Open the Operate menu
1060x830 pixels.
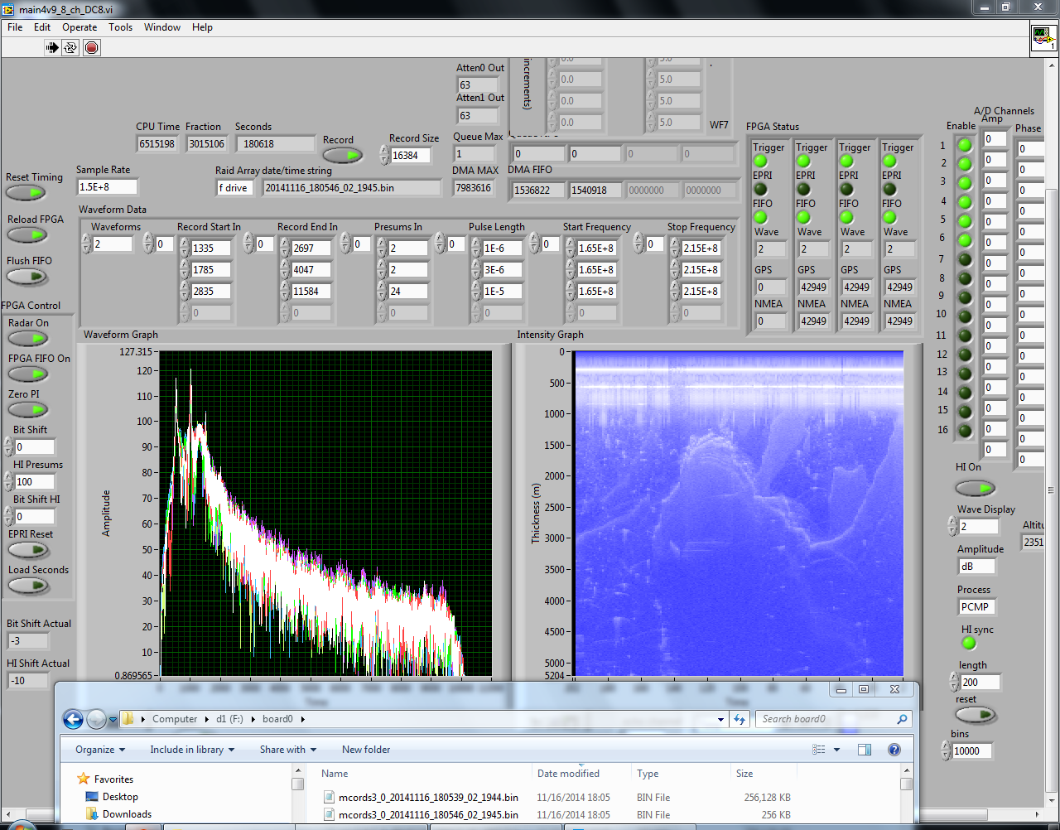pyautogui.click(x=79, y=27)
